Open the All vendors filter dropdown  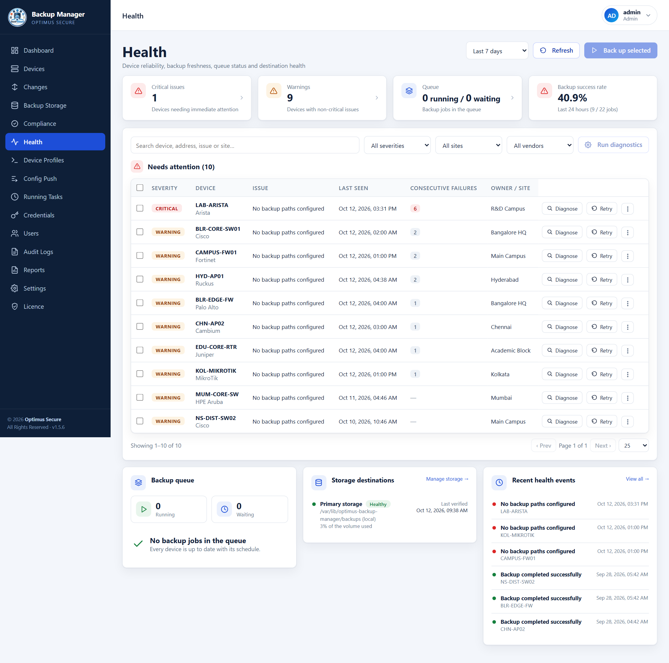click(540, 145)
